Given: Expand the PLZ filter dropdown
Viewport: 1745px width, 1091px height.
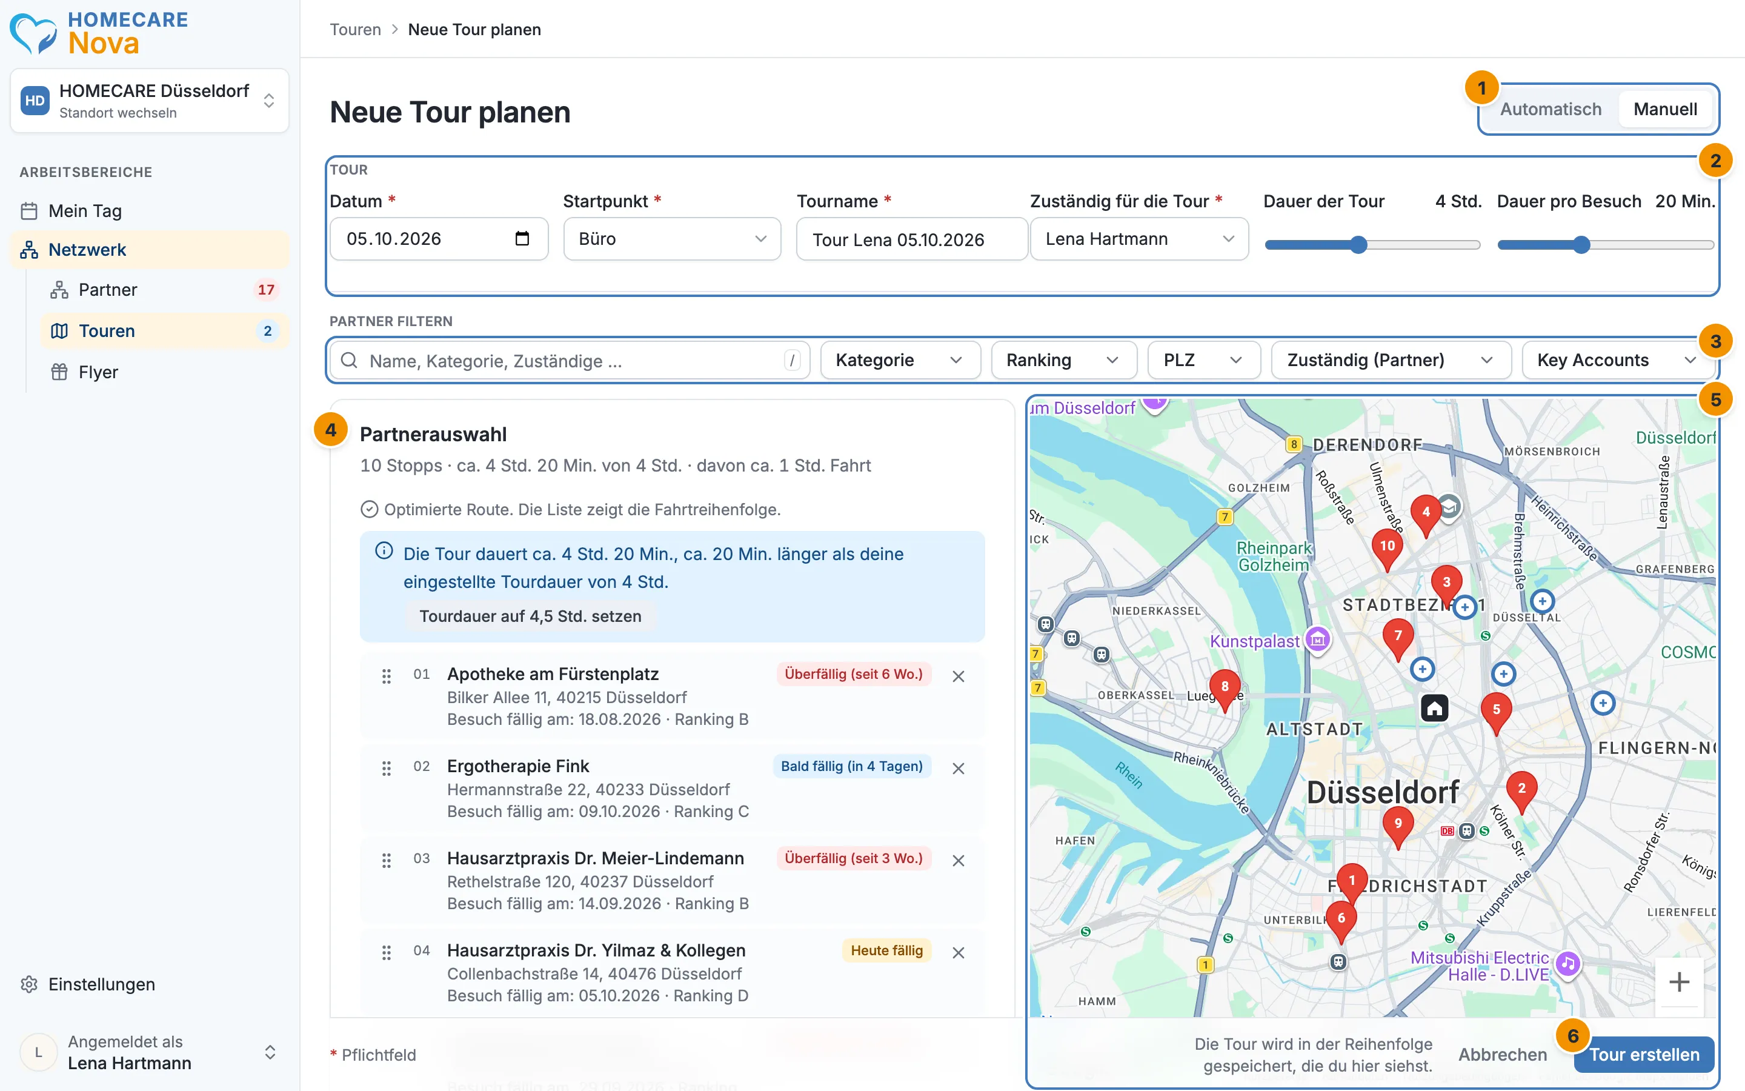Looking at the screenshot, I should [1203, 360].
